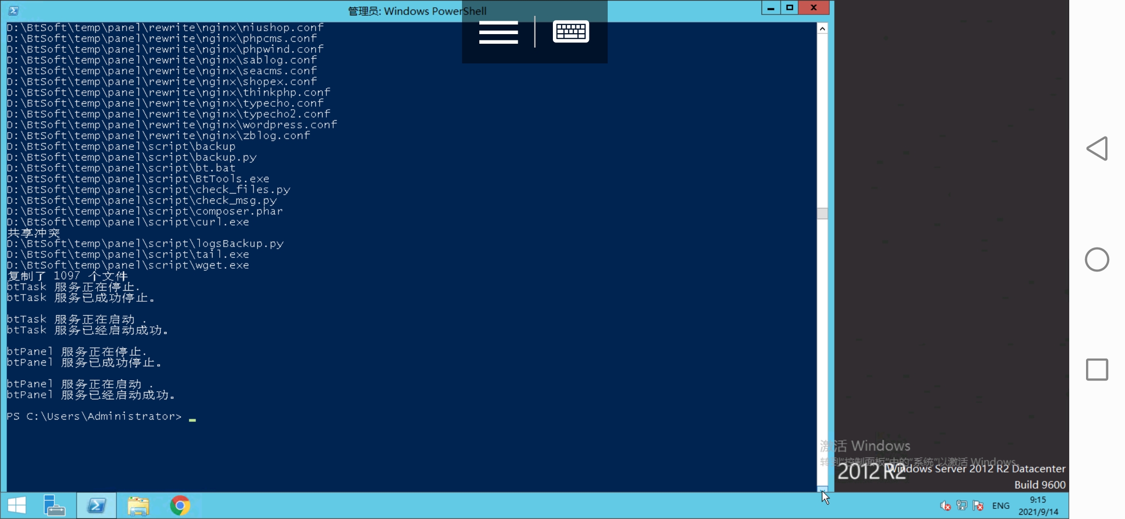Launch Google Chrome from taskbar
Image resolution: width=1125 pixels, height=519 pixels.
[x=180, y=506]
